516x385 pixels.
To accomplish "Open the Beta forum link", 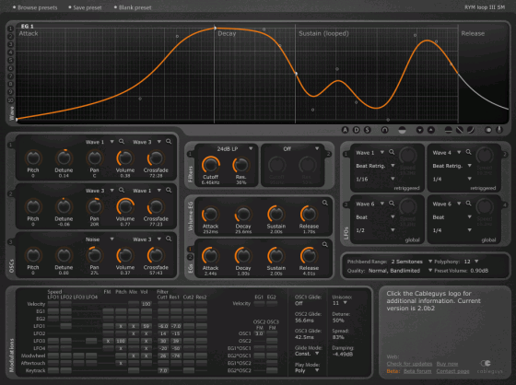I will coord(417,371).
